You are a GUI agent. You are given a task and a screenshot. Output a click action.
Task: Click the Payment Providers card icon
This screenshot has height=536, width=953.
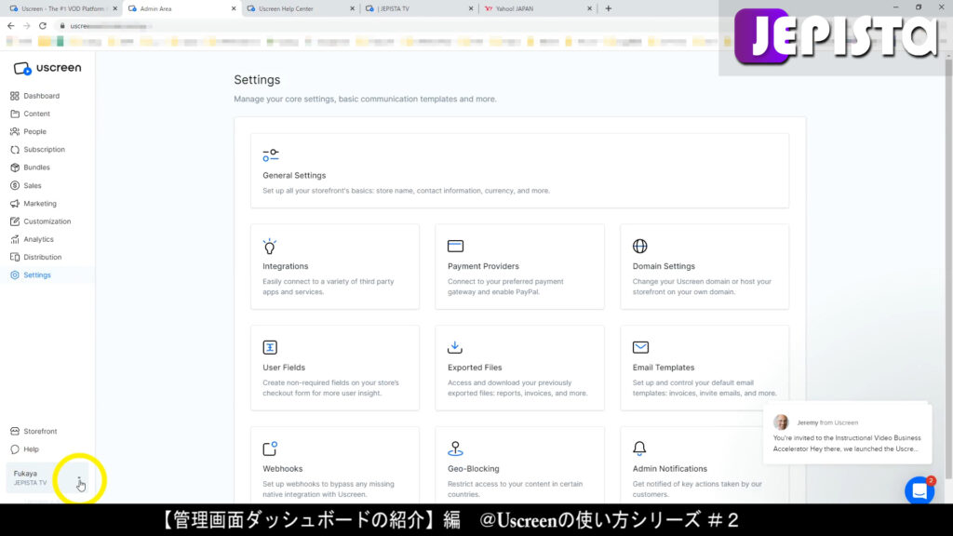tap(455, 246)
